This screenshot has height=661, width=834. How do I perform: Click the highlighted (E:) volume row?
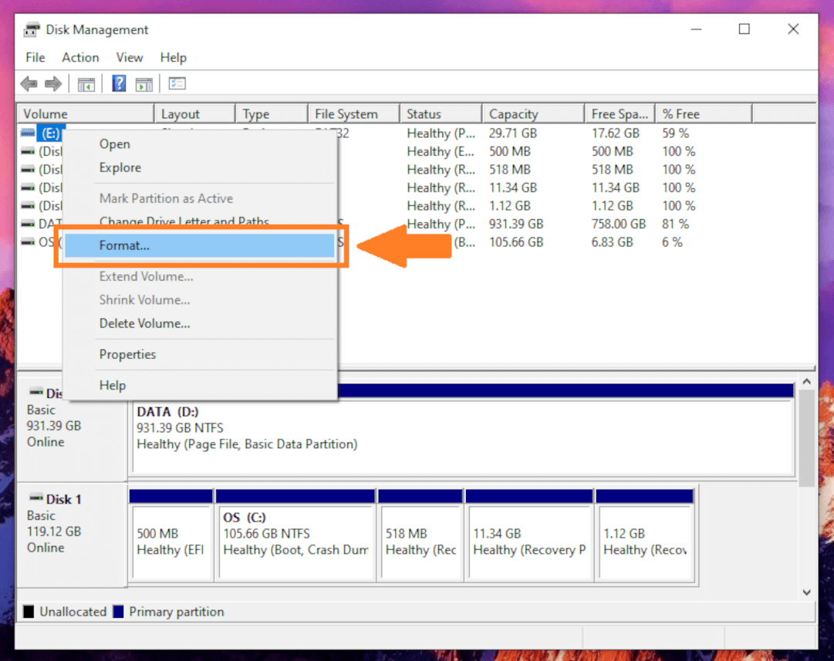(50, 133)
